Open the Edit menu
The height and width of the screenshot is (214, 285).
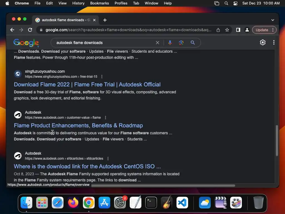coord(49,3)
